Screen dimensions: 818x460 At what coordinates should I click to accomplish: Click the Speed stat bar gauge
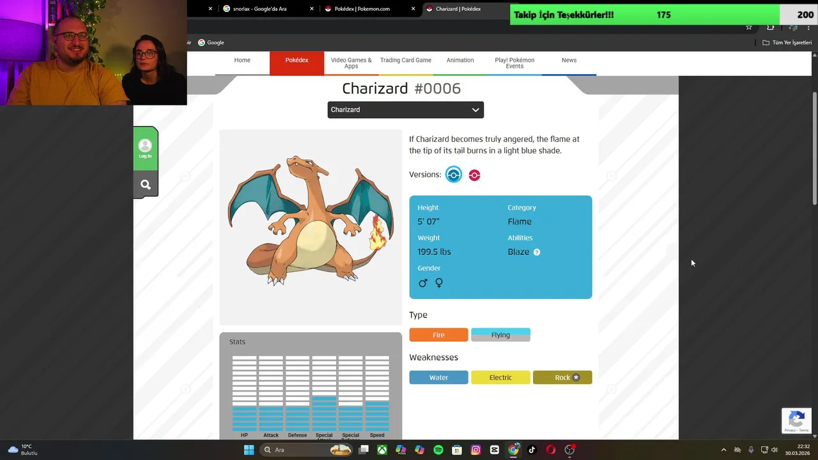[377, 394]
